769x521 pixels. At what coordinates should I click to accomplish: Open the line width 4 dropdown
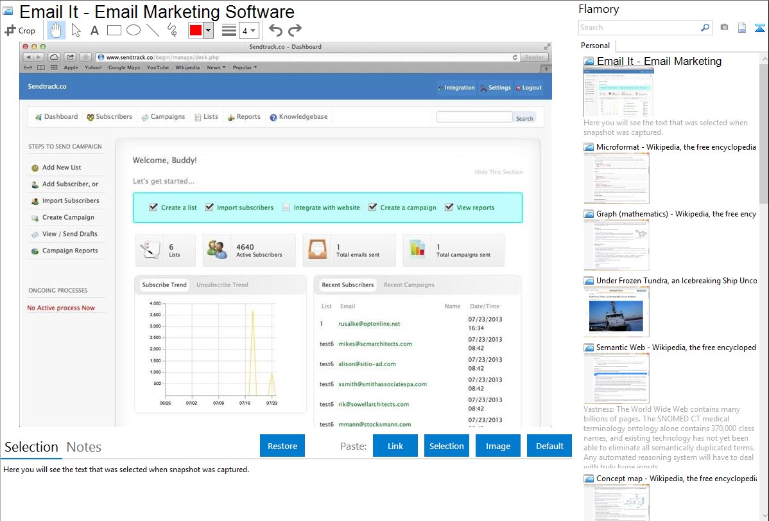(249, 30)
